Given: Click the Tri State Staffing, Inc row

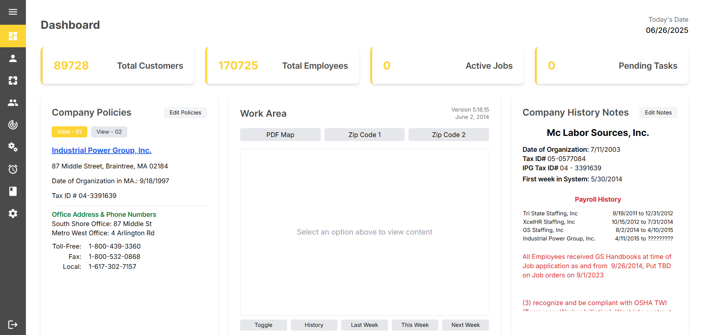Looking at the screenshot, I should click(598, 213).
